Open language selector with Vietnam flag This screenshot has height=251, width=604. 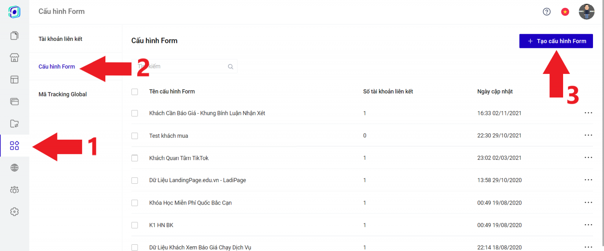[x=565, y=12]
